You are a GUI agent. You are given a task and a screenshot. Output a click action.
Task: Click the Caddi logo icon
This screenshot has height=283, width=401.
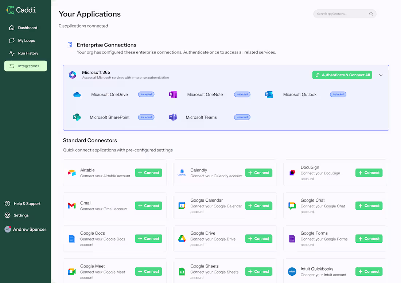[9, 10]
